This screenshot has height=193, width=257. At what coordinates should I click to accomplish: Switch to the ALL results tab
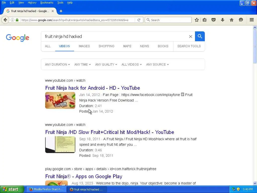[48, 46]
